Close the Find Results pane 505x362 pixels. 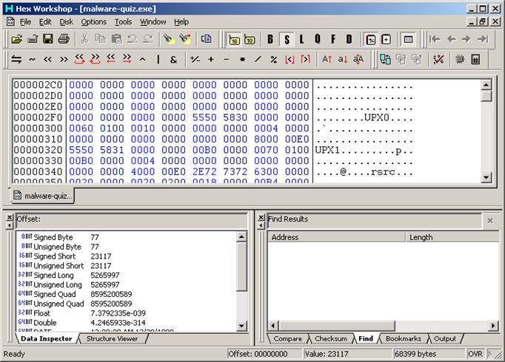point(261,217)
